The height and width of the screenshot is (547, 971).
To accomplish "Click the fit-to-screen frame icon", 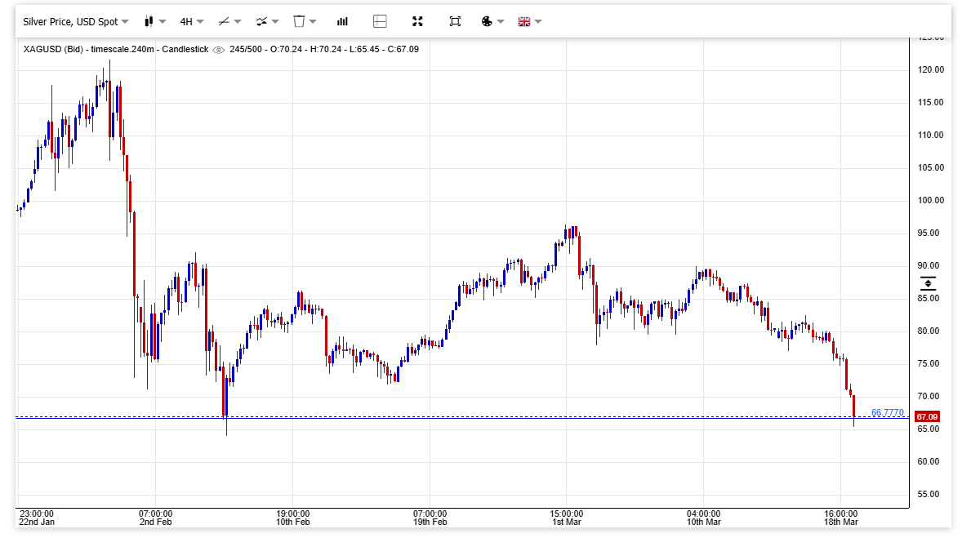I will click(455, 21).
